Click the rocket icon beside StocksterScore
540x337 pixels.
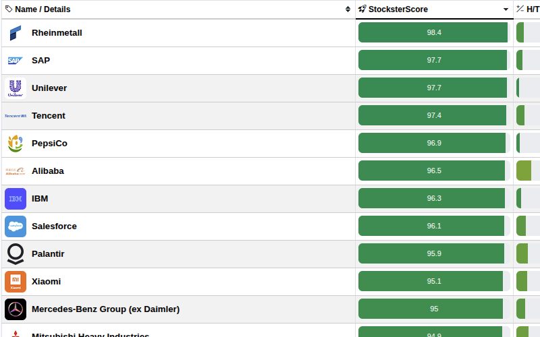pyautogui.click(x=362, y=9)
